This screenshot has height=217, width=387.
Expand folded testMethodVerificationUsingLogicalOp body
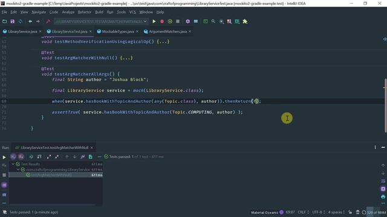pyautogui.click(x=163, y=42)
